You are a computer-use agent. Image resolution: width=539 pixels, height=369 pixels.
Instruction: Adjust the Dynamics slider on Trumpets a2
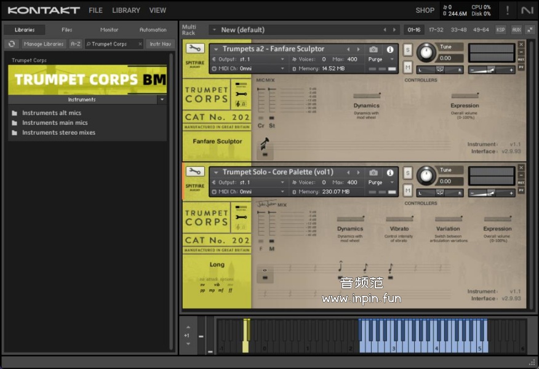coord(367,96)
